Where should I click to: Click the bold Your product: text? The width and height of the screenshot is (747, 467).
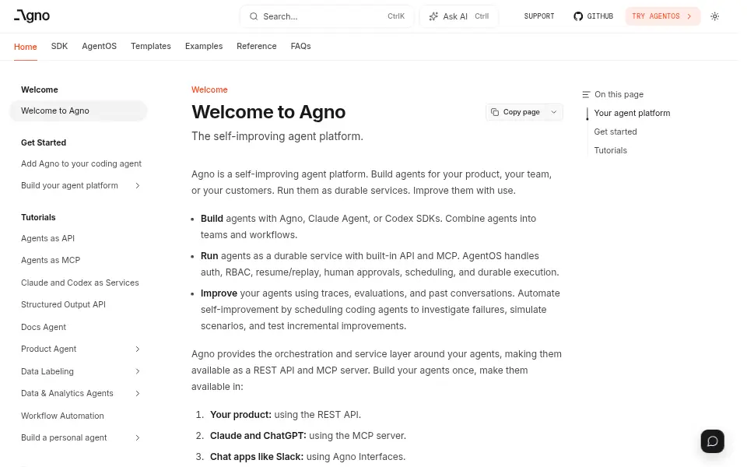click(240, 415)
